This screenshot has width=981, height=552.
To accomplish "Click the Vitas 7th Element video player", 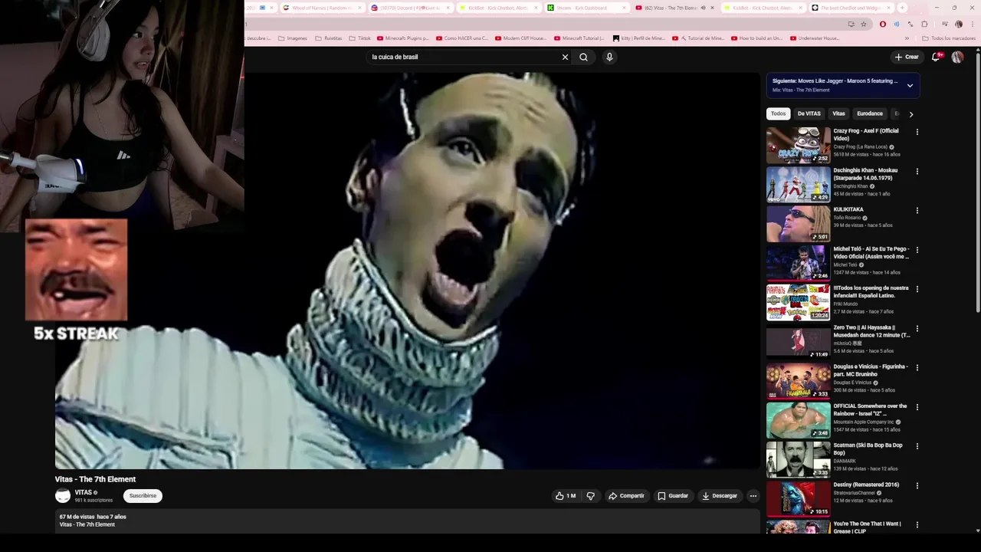I will point(407,270).
